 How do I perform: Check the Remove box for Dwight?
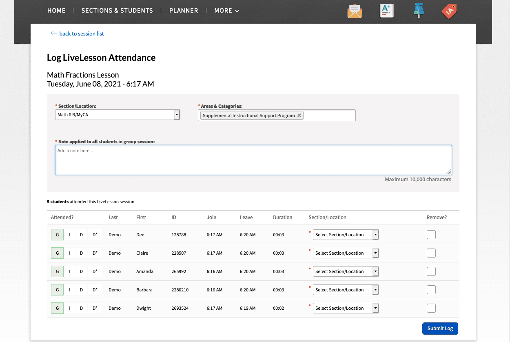click(431, 308)
